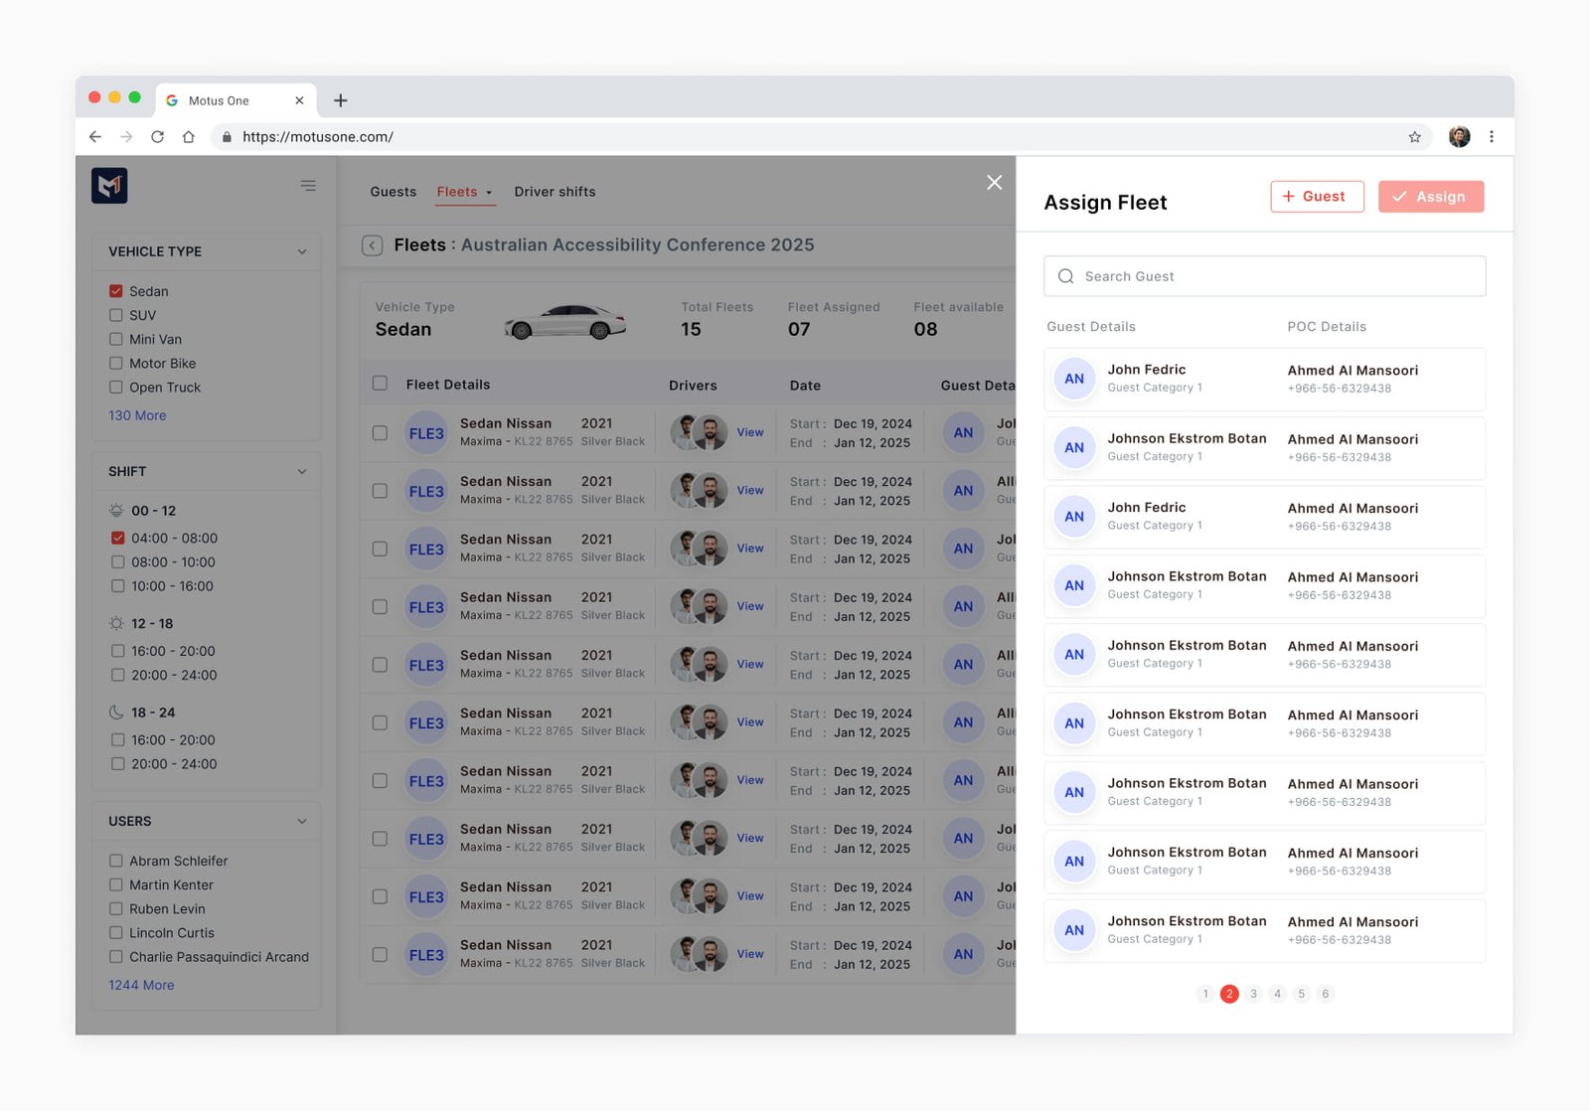Click the site lock icon in address bar
The image size is (1590, 1111).
tap(227, 137)
